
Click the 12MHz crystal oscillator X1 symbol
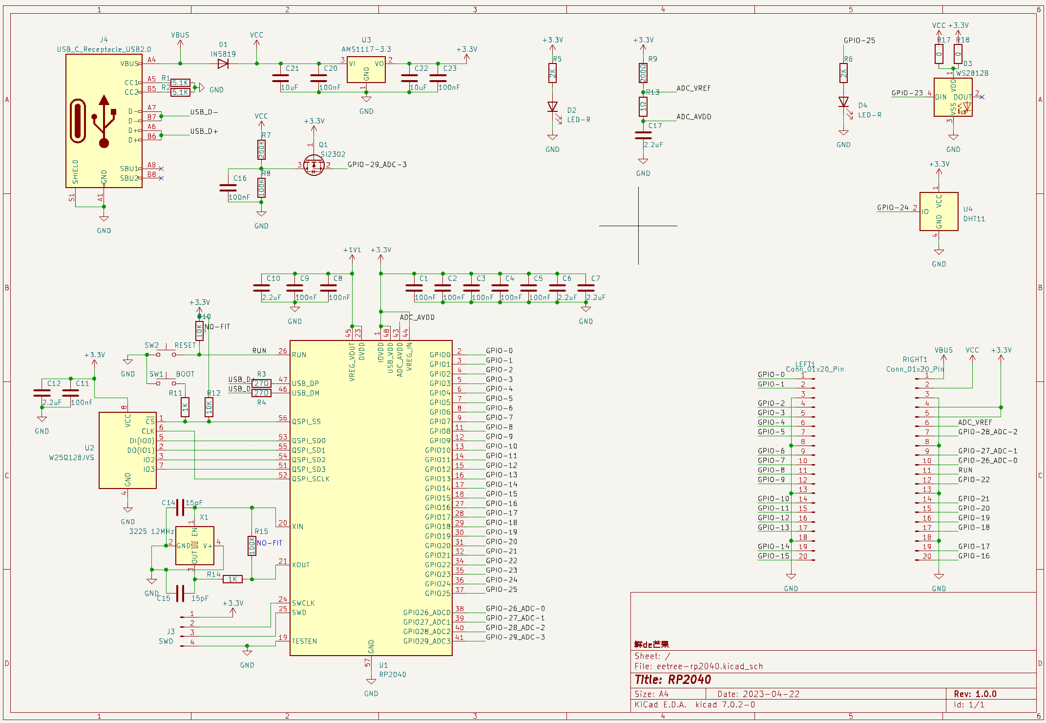194,545
